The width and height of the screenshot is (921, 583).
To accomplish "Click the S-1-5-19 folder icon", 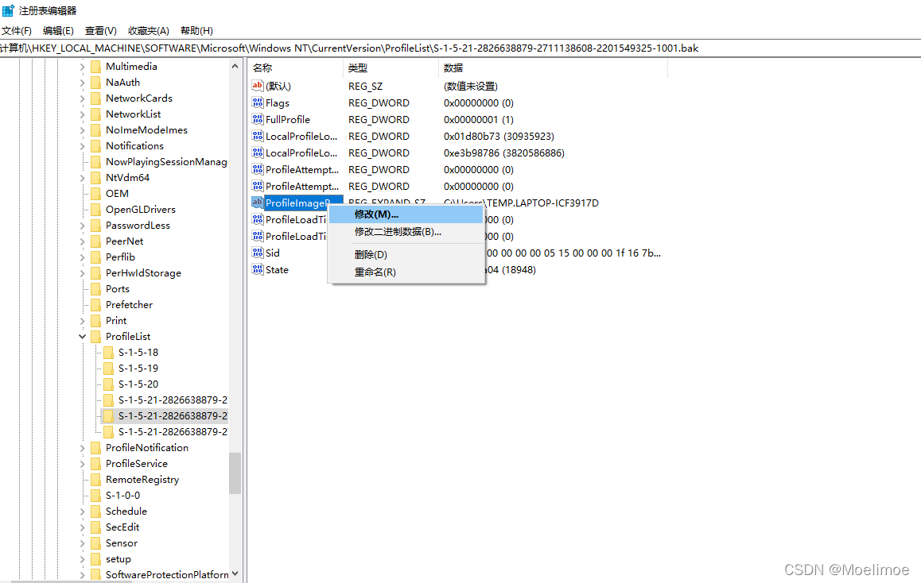I will pyautogui.click(x=108, y=369).
